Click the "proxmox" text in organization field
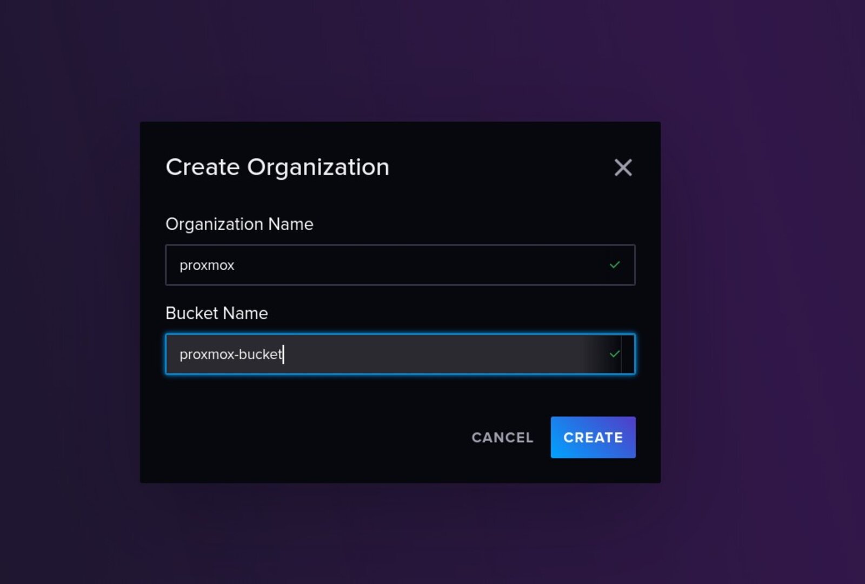The height and width of the screenshot is (584, 865). tap(207, 265)
